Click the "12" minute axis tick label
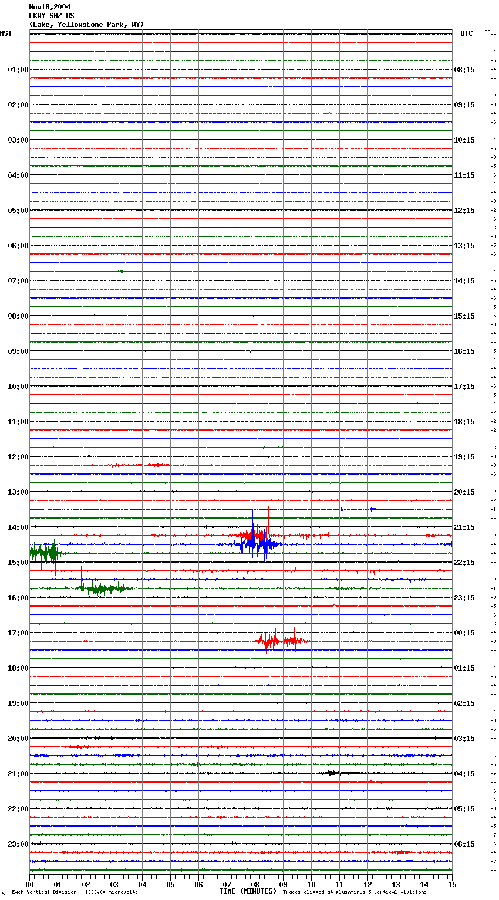 [x=367, y=884]
